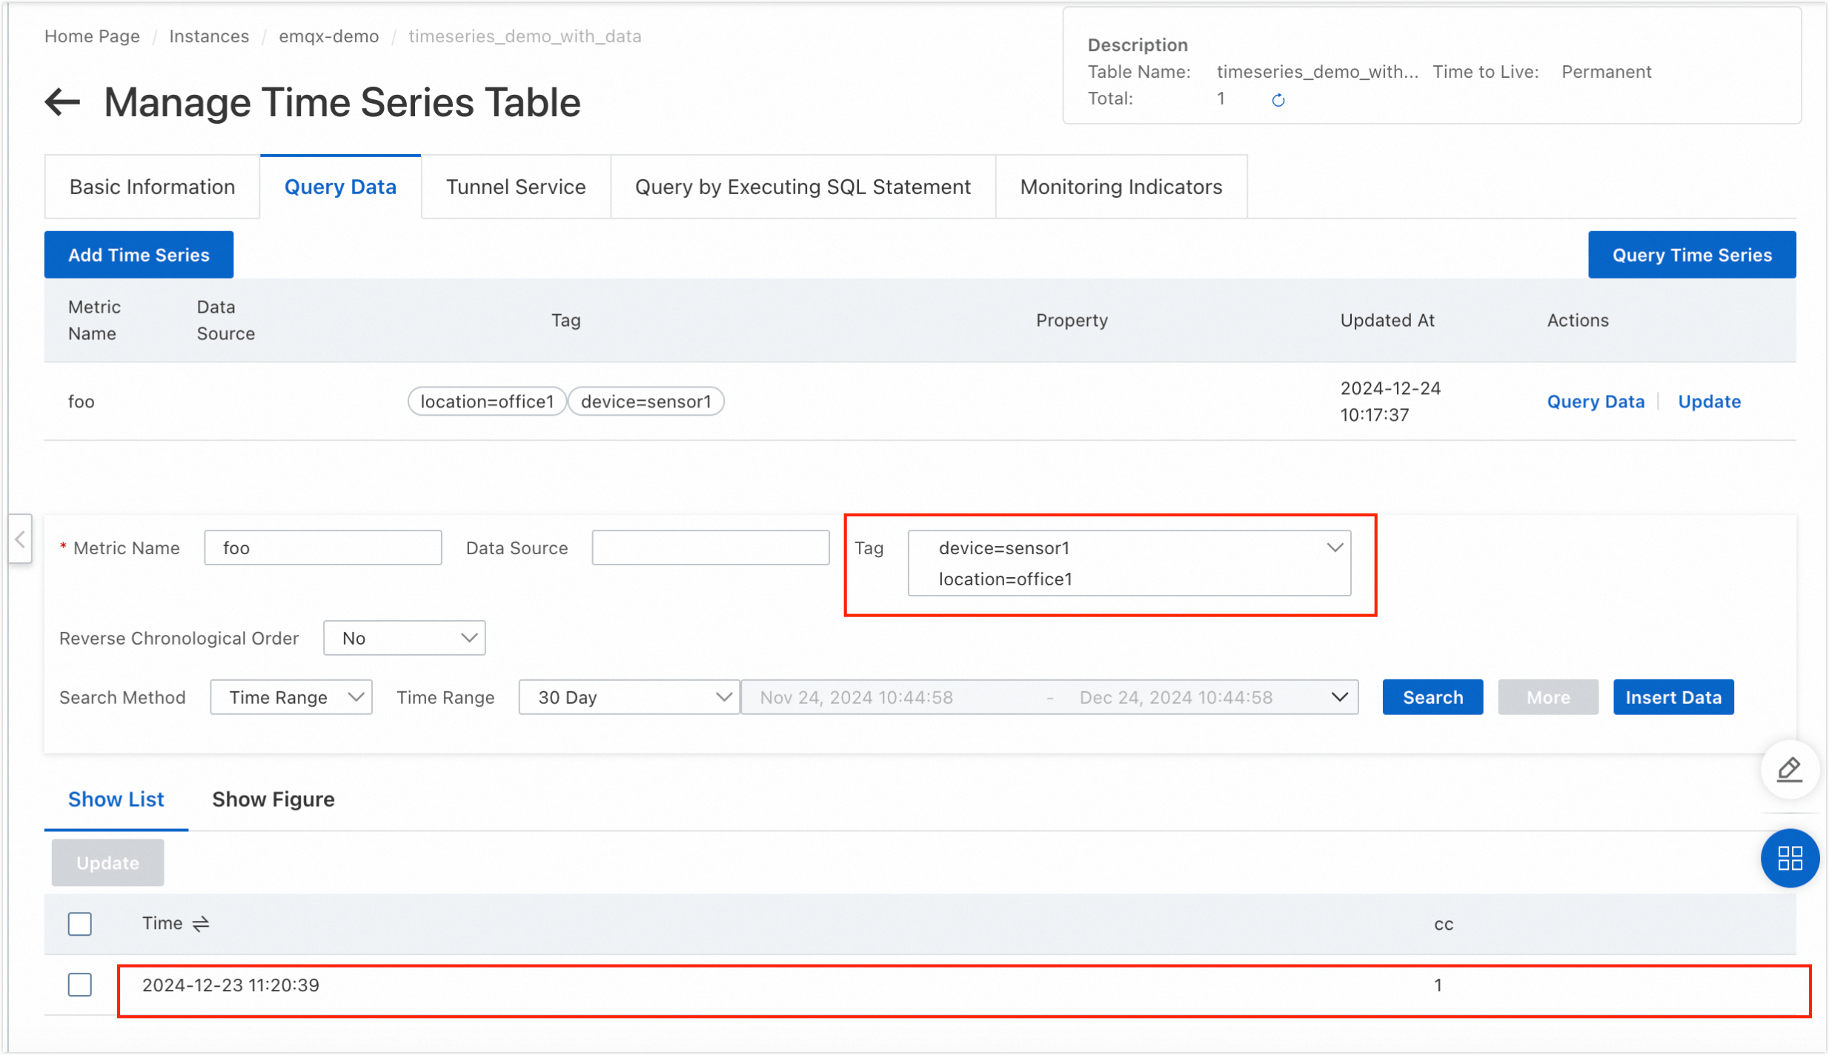This screenshot has width=1829, height=1055.
Task: Refresh the Total count in Description panel
Action: pos(1278,99)
